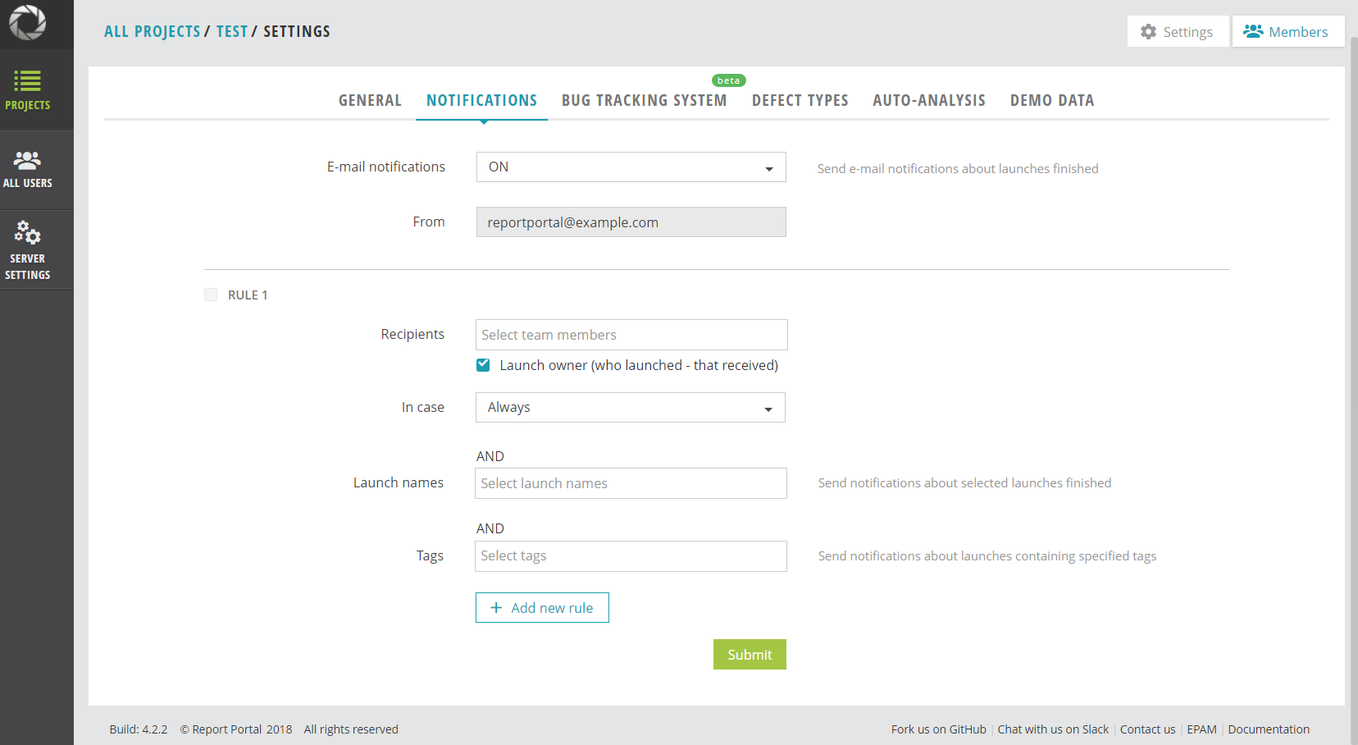
Task: Click the Settings gear icon at top right
Action: click(1149, 31)
